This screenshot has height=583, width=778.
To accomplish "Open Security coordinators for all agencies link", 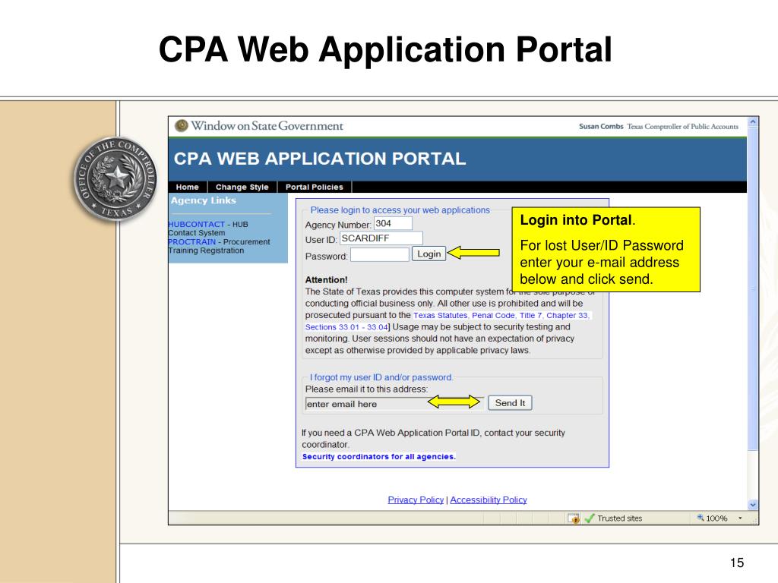I will 378,456.
